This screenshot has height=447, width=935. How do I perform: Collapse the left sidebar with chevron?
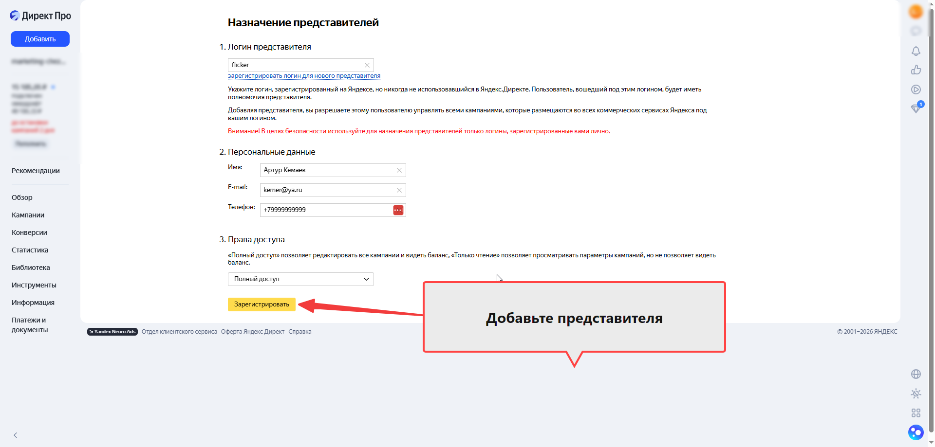point(16,435)
